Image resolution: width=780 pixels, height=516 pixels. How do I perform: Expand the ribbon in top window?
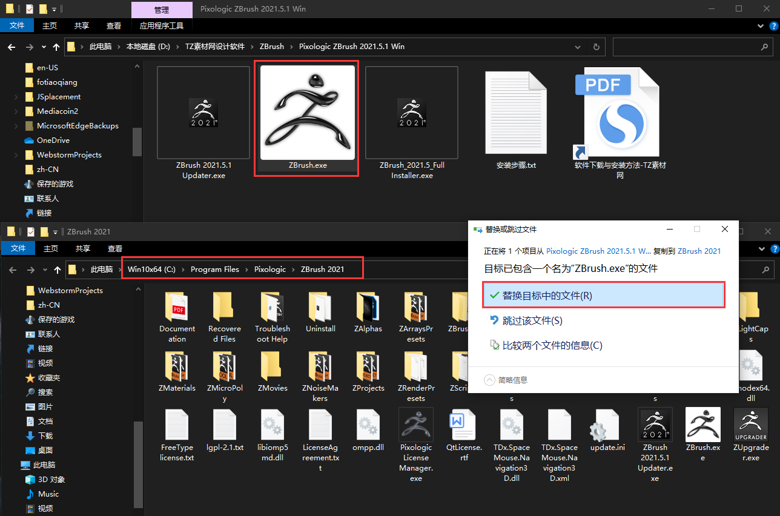[x=761, y=25]
